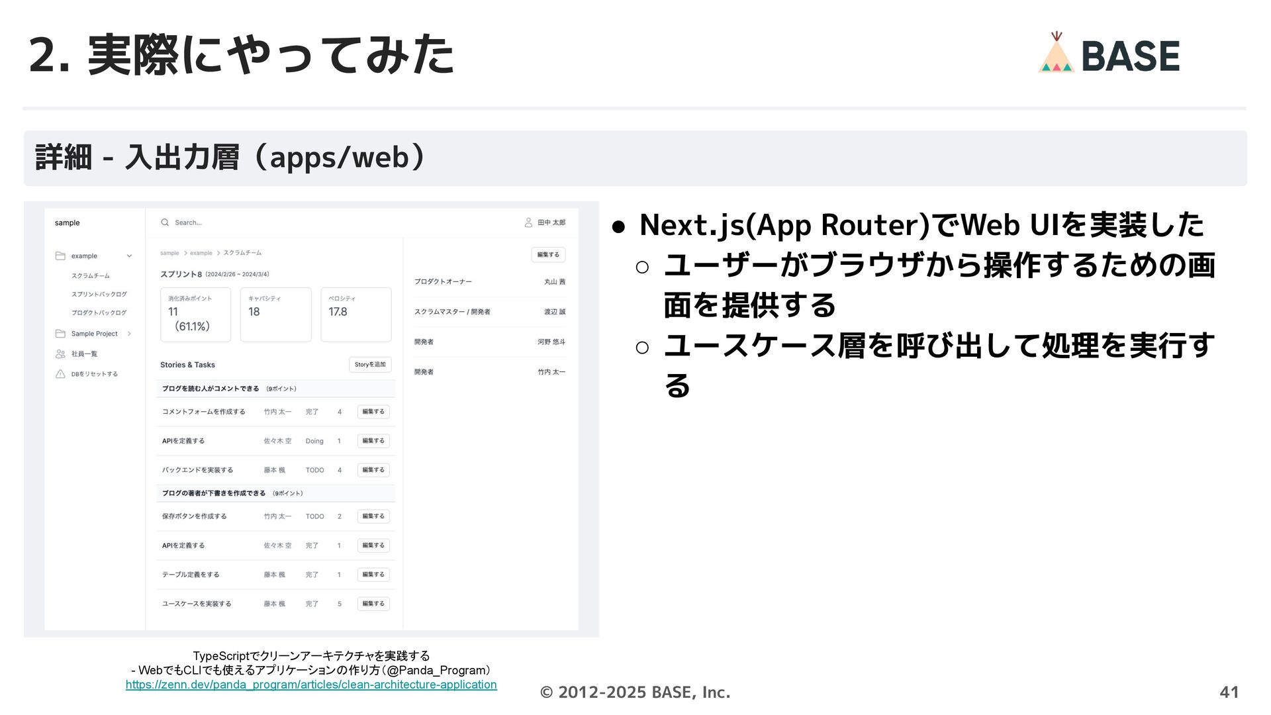Click 編集する above プロダクトオーナー
The width and height of the screenshot is (1271, 715).
[x=548, y=255]
